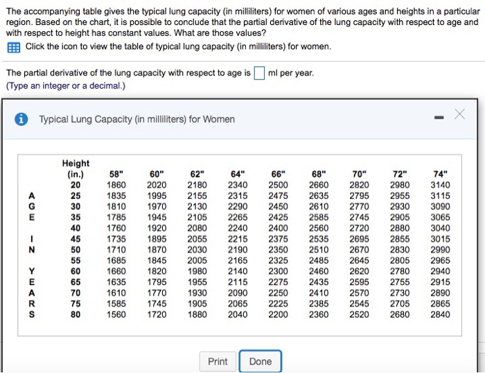Click the cell value 2915
This screenshot has width=485, height=373.
440,282
